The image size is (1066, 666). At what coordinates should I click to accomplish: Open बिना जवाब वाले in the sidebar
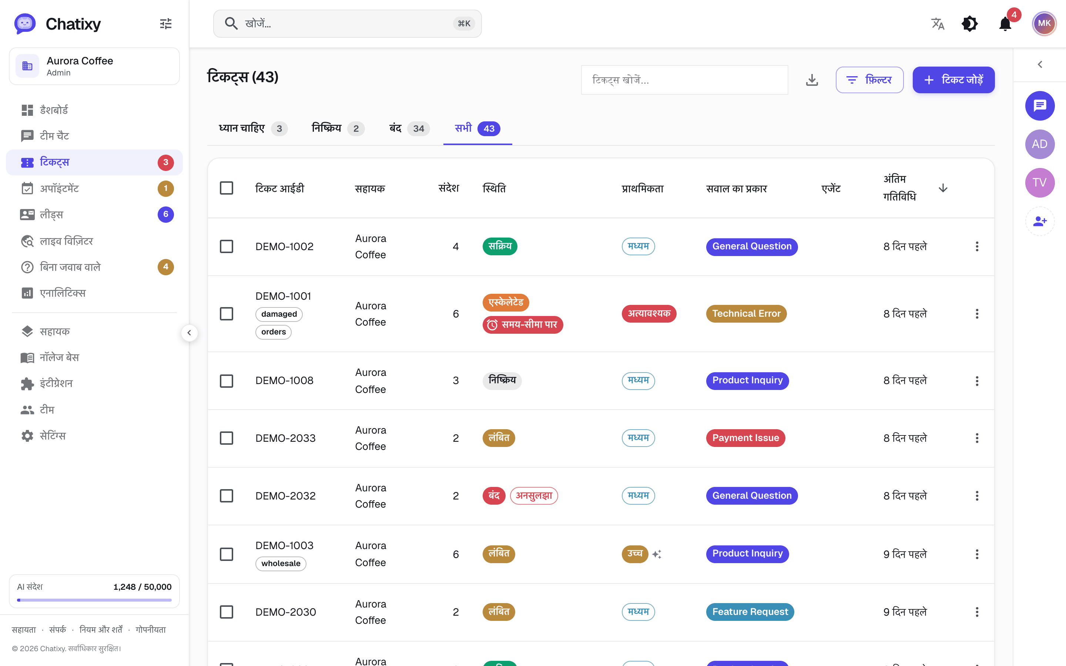(94, 267)
